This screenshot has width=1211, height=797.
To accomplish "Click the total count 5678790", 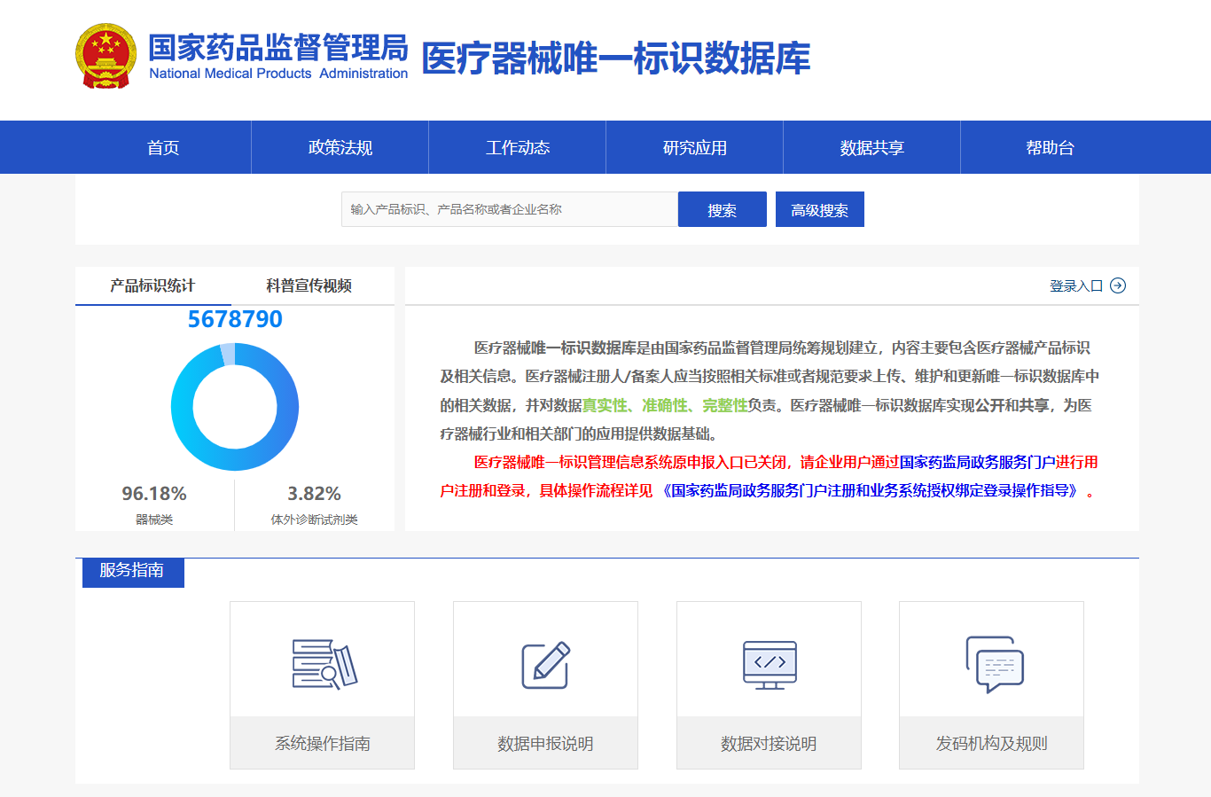I will [x=235, y=319].
